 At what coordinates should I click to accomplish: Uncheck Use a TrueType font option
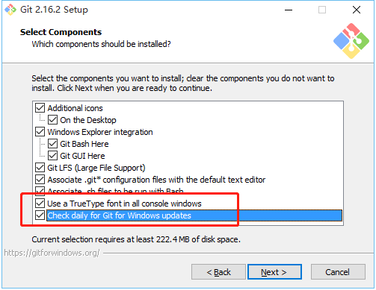(x=40, y=204)
